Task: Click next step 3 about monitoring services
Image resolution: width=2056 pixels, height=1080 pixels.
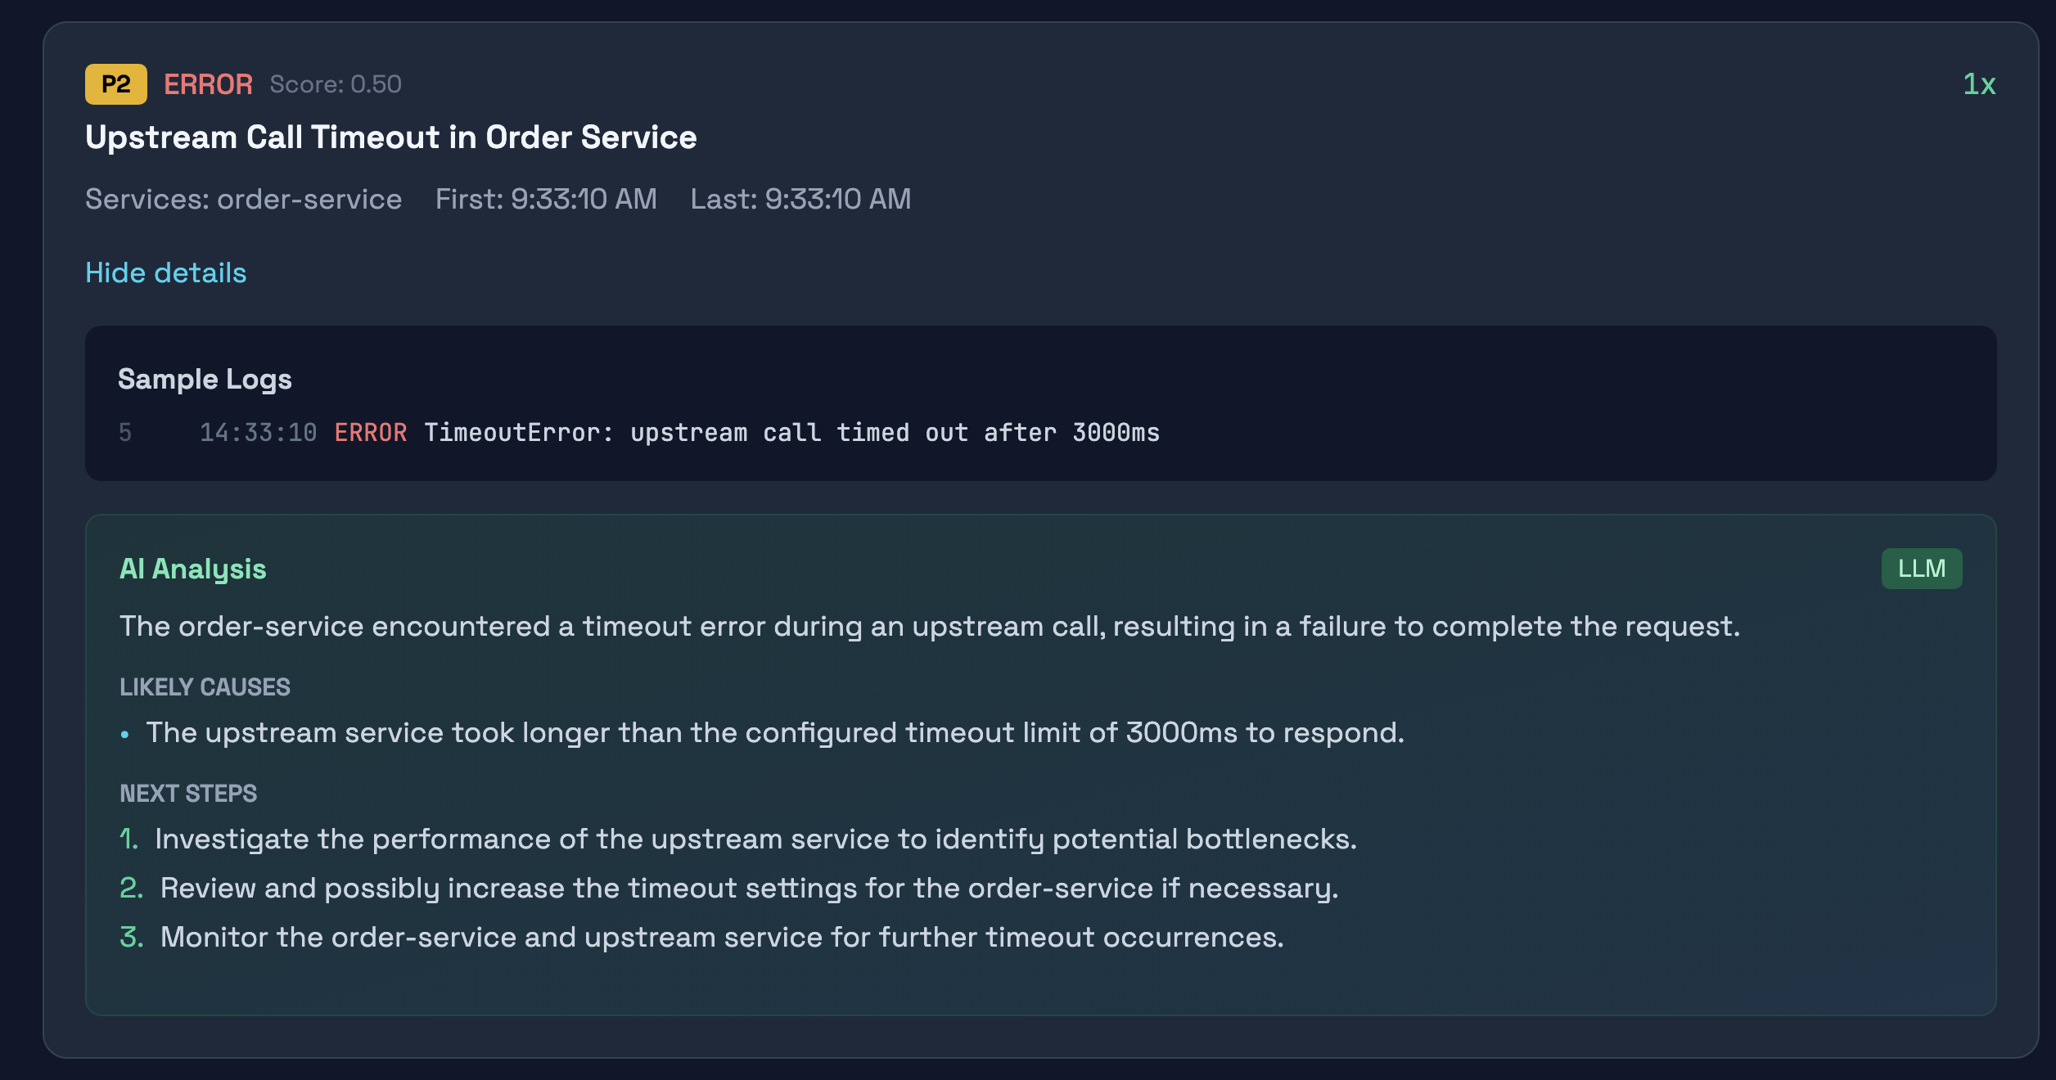Action: point(721,937)
